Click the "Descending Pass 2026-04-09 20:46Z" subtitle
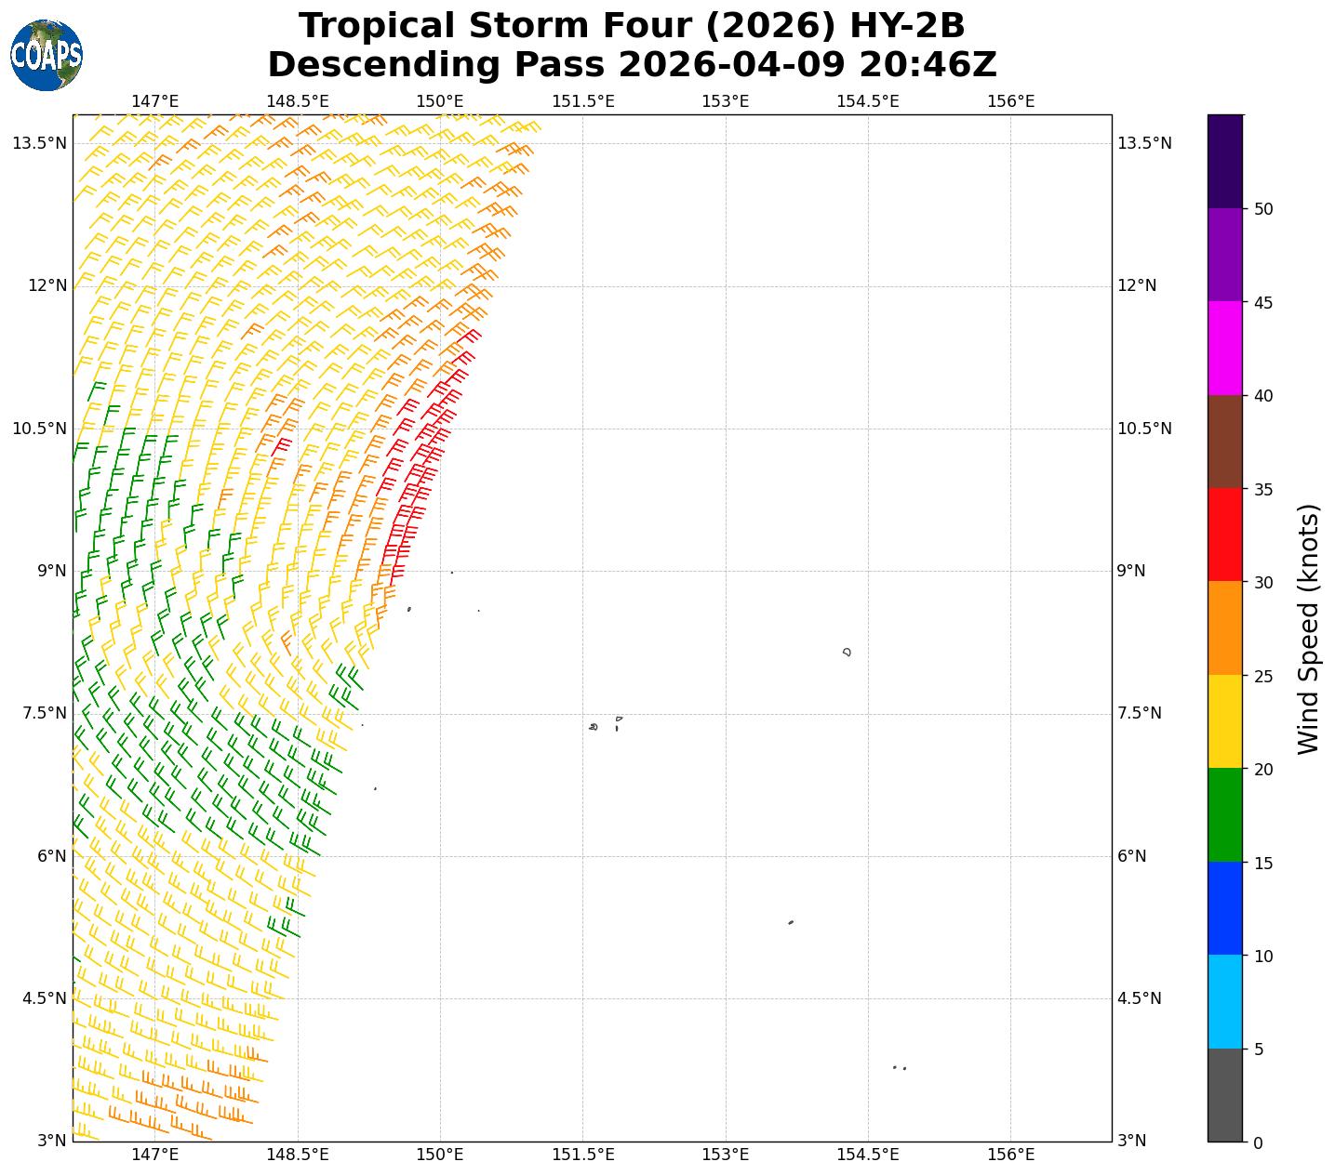This screenshot has height=1175, width=1335. (632, 65)
